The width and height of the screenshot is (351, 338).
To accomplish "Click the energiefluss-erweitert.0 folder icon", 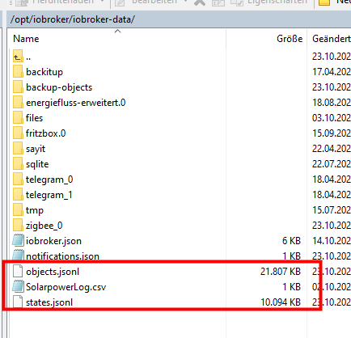I will tap(18, 103).
